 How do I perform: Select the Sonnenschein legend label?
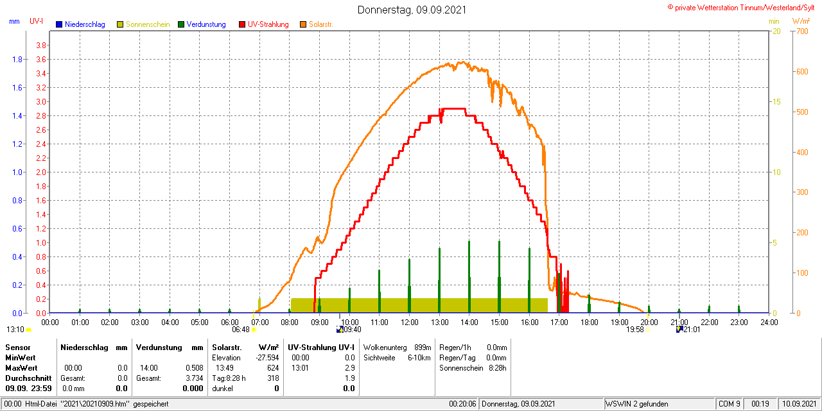click(x=148, y=24)
